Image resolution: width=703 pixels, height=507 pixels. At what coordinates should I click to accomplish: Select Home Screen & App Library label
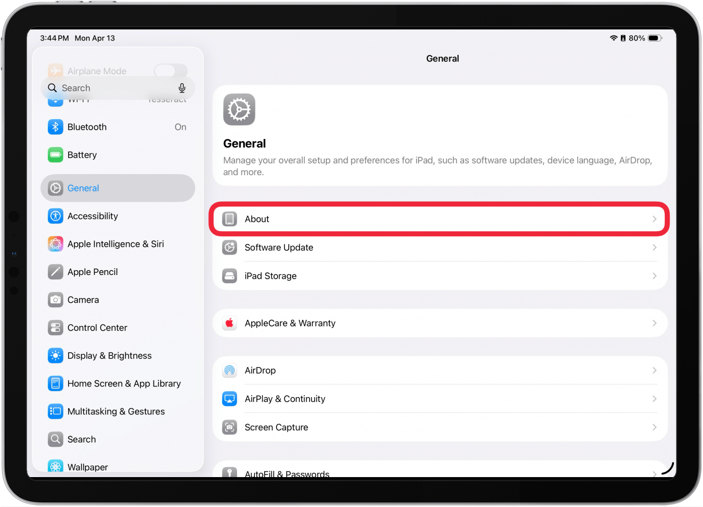click(124, 384)
